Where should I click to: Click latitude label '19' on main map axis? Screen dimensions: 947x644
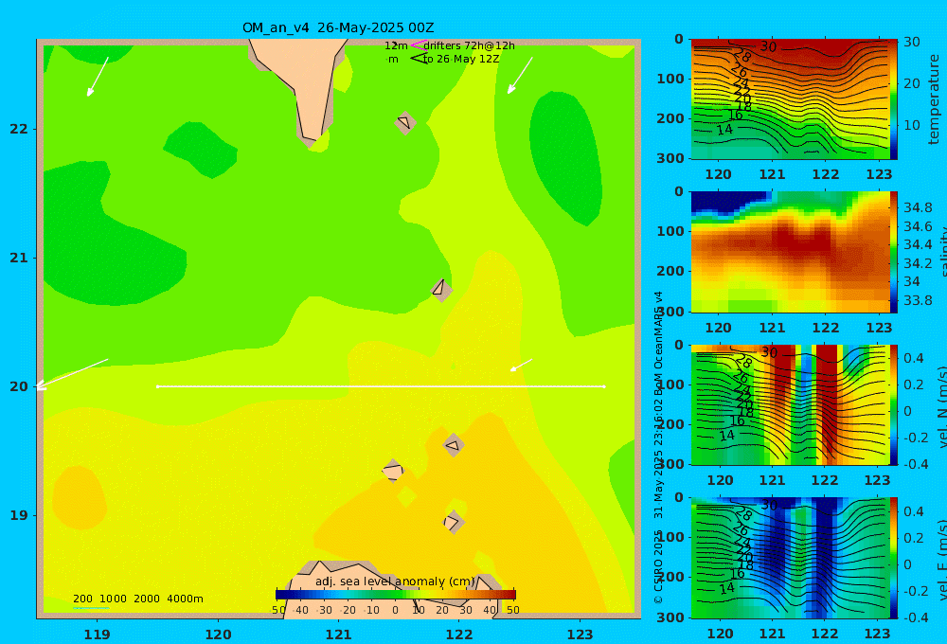pyautogui.click(x=19, y=515)
